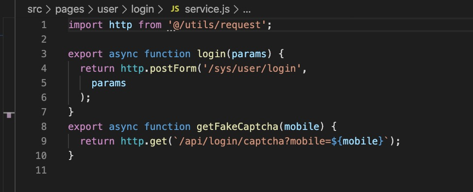Click the 'http.get' call on line 9
The image size is (473, 192).
click(x=144, y=141)
